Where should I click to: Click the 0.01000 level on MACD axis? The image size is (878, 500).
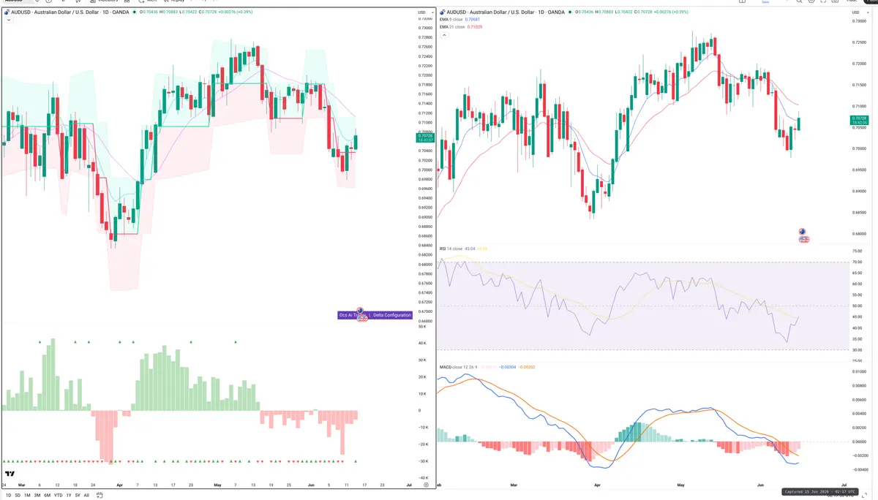pyautogui.click(x=860, y=371)
